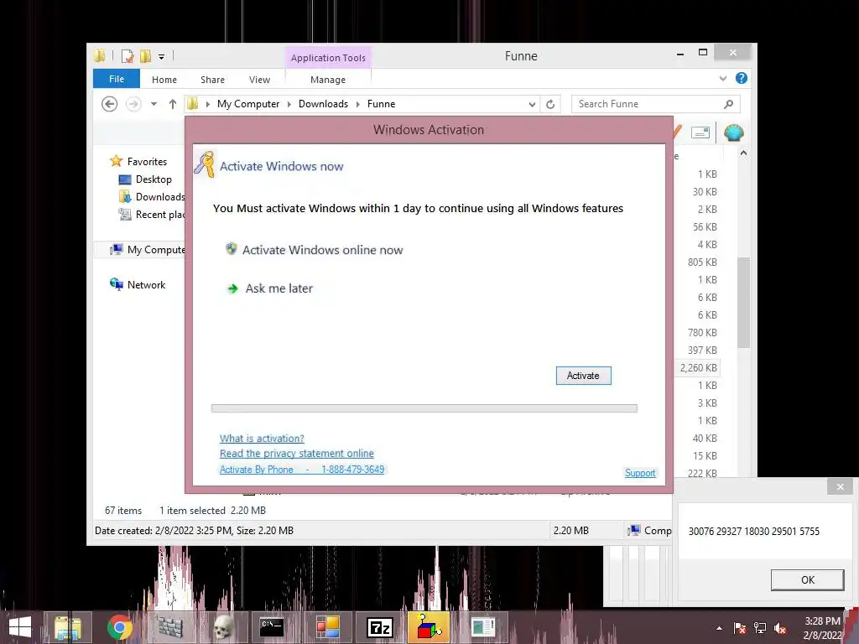859x644 pixels.
Task: Click the search magnifier icon
Action: tap(729, 104)
